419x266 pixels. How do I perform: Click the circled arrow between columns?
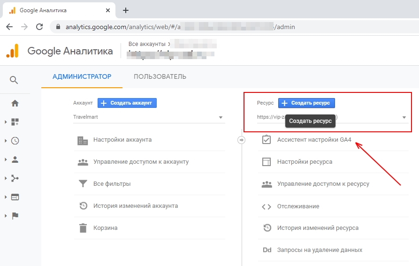click(241, 140)
